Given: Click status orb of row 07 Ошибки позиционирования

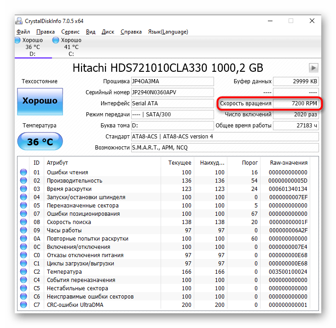Looking at the screenshot, I should (23, 213).
